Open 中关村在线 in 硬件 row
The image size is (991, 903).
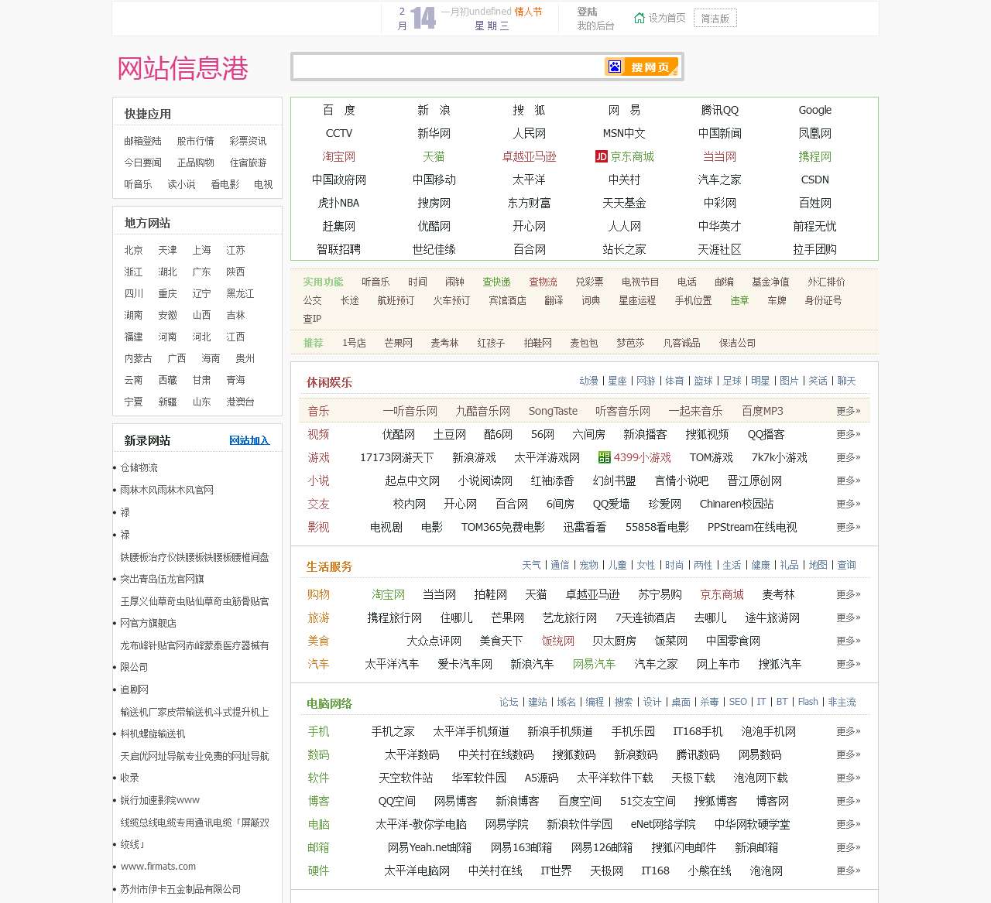(495, 871)
